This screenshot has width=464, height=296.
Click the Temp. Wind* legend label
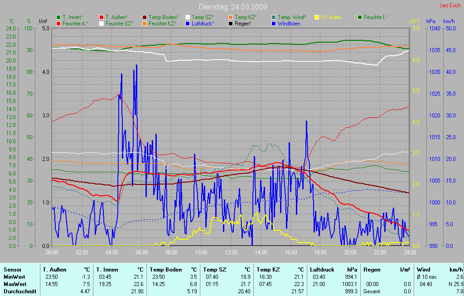click(292, 17)
